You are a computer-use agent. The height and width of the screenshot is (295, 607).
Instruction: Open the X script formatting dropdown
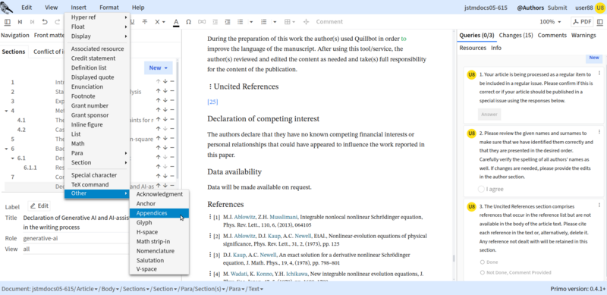160,22
